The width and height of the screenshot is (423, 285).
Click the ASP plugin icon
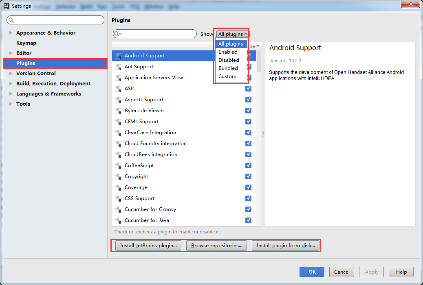coord(118,89)
